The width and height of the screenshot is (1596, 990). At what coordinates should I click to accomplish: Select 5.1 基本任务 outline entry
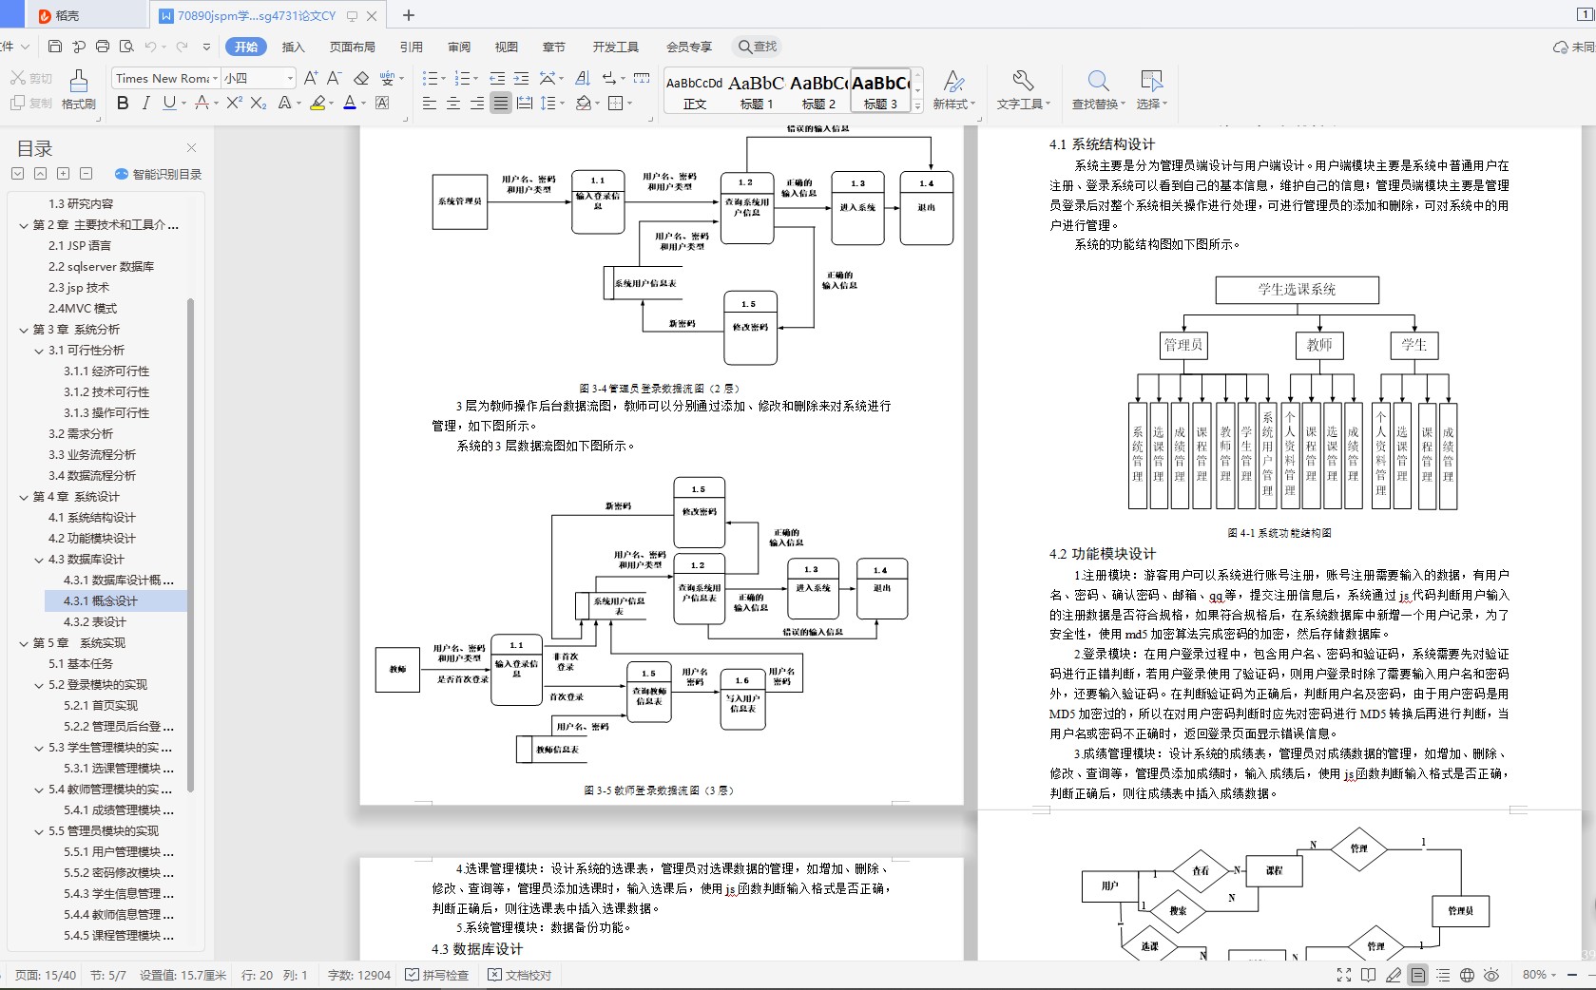pyautogui.click(x=81, y=664)
